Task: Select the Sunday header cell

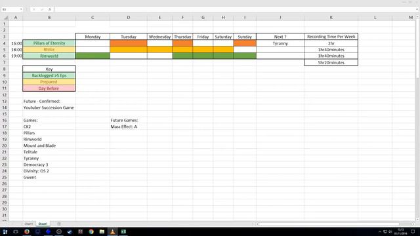Action: coord(245,37)
